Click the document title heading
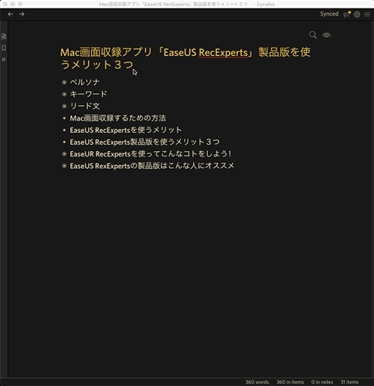 pos(185,58)
